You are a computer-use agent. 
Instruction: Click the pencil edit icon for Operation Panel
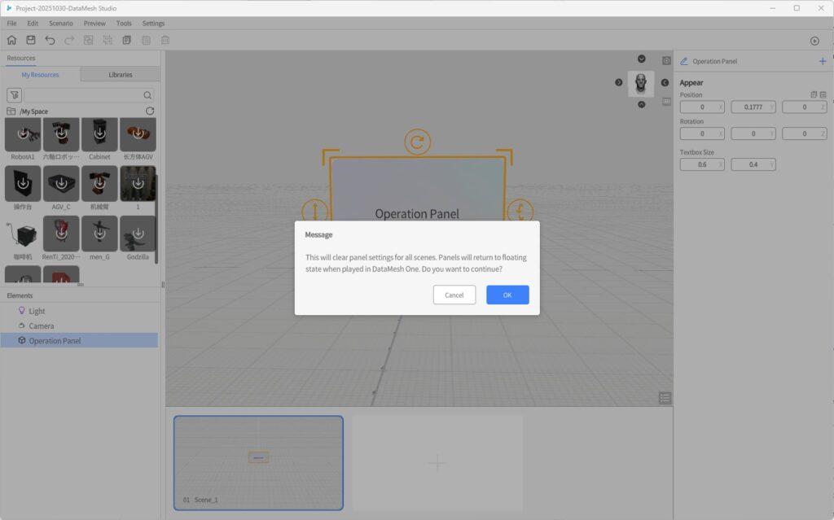click(x=684, y=61)
